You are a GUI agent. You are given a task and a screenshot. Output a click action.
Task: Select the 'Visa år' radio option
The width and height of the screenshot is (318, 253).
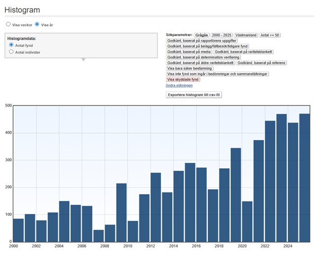(37, 24)
